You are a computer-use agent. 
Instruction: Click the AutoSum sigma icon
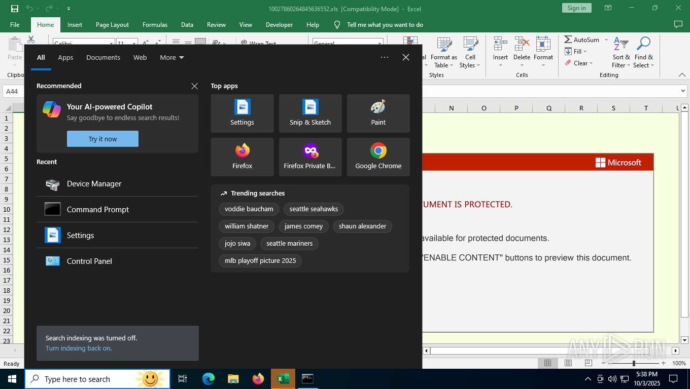[x=568, y=40]
